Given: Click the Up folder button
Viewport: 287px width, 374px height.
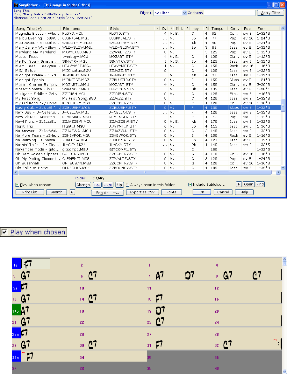Looking at the screenshot, I should tap(119, 185).
